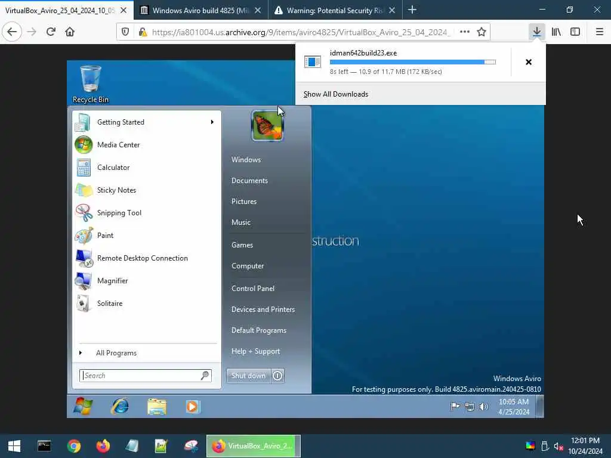The image size is (611, 458).
Task: Show sidebars icon in toolbar
Action: (x=575, y=32)
